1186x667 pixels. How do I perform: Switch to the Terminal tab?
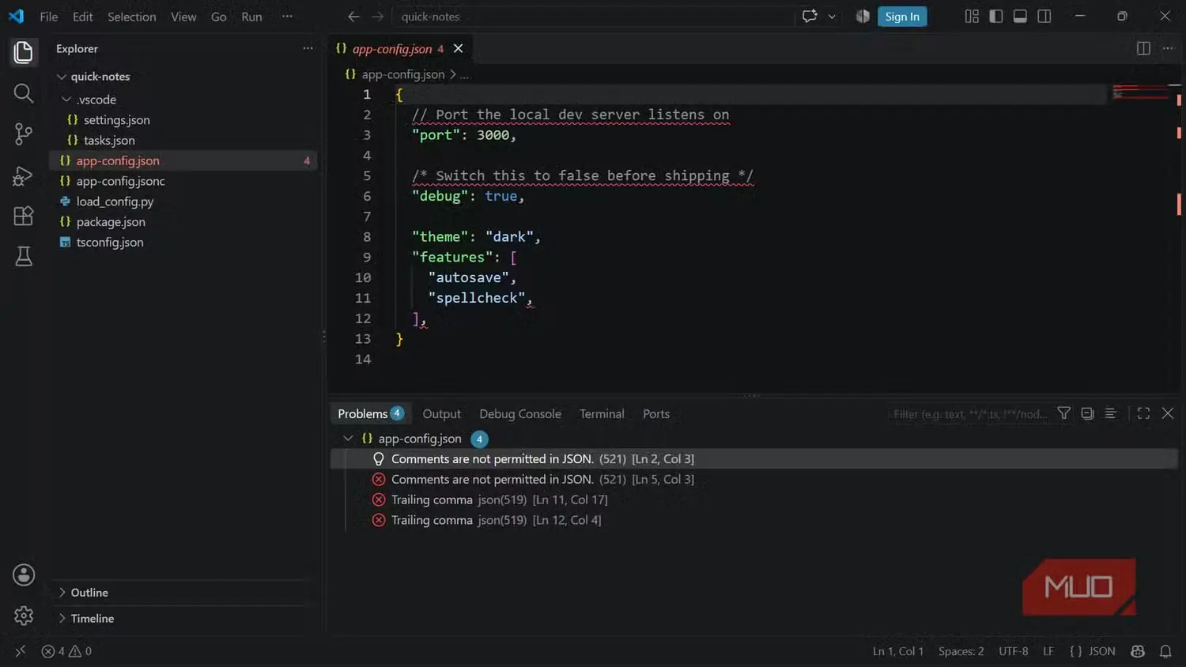pos(602,414)
